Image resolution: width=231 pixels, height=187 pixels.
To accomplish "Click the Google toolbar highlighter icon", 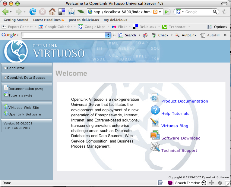I will [145, 35].
